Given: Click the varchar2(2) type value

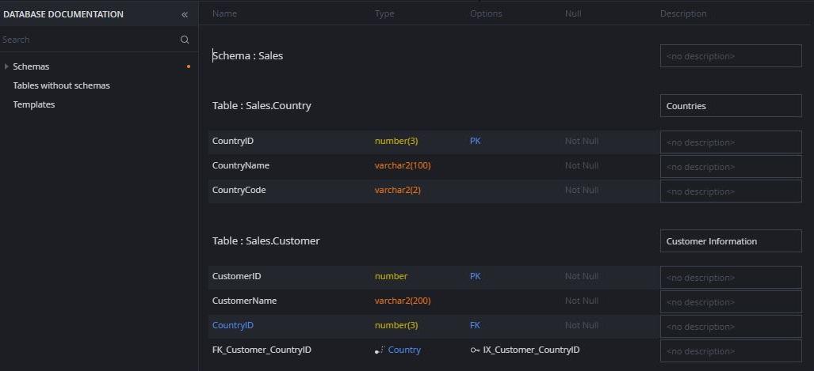Looking at the screenshot, I should 398,190.
